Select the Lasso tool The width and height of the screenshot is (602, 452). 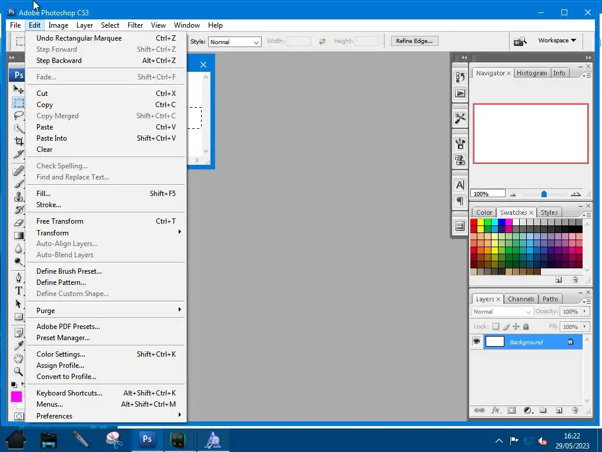[18, 115]
